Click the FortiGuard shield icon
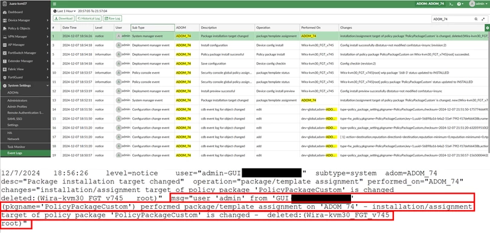 4,77
